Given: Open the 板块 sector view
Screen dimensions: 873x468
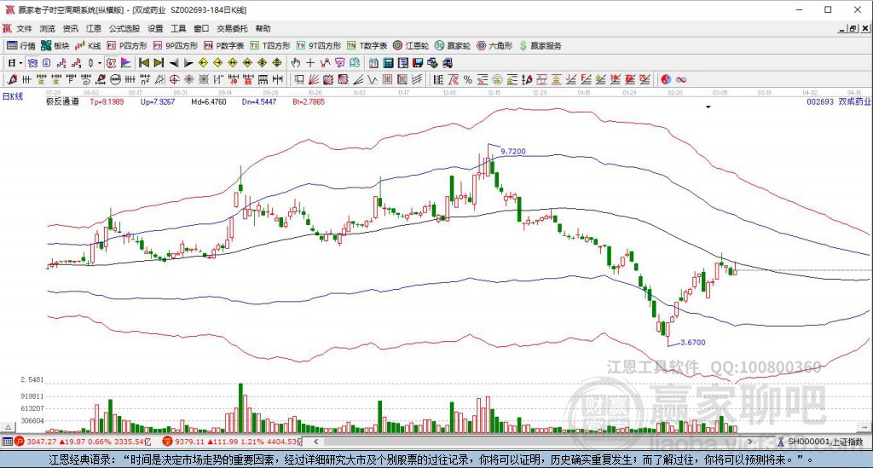Looking at the screenshot, I should click(55, 46).
